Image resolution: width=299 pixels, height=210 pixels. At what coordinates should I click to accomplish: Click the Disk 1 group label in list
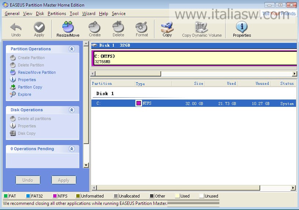(105, 94)
